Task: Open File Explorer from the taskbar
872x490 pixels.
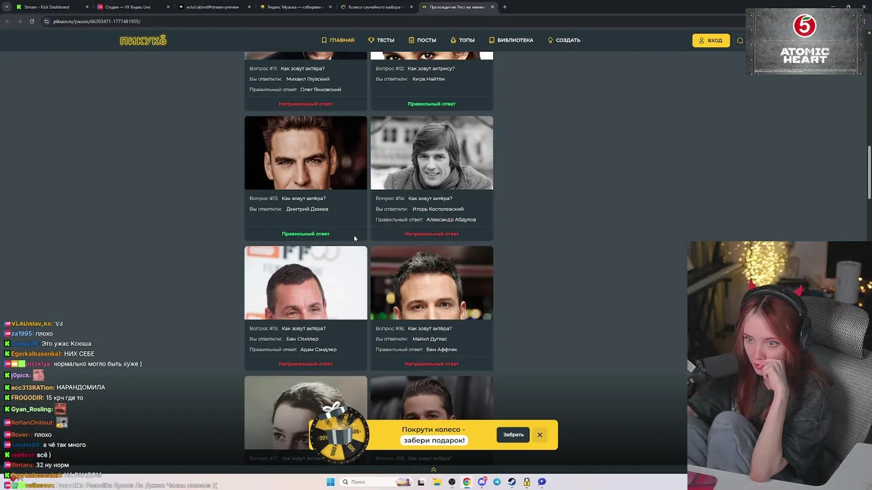Action: coord(436,482)
